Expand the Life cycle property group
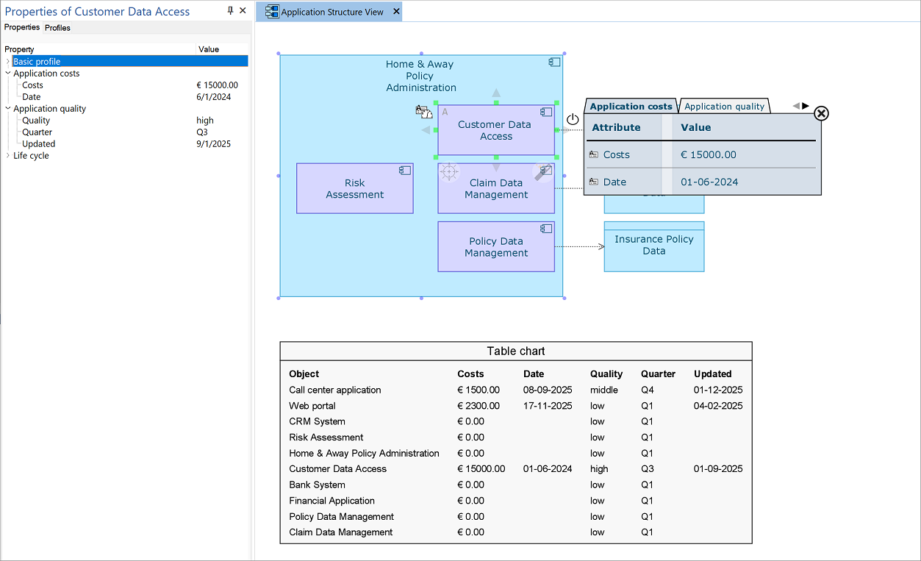Image resolution: width=921 pixels, height=561 pixels. pos(8,156)
